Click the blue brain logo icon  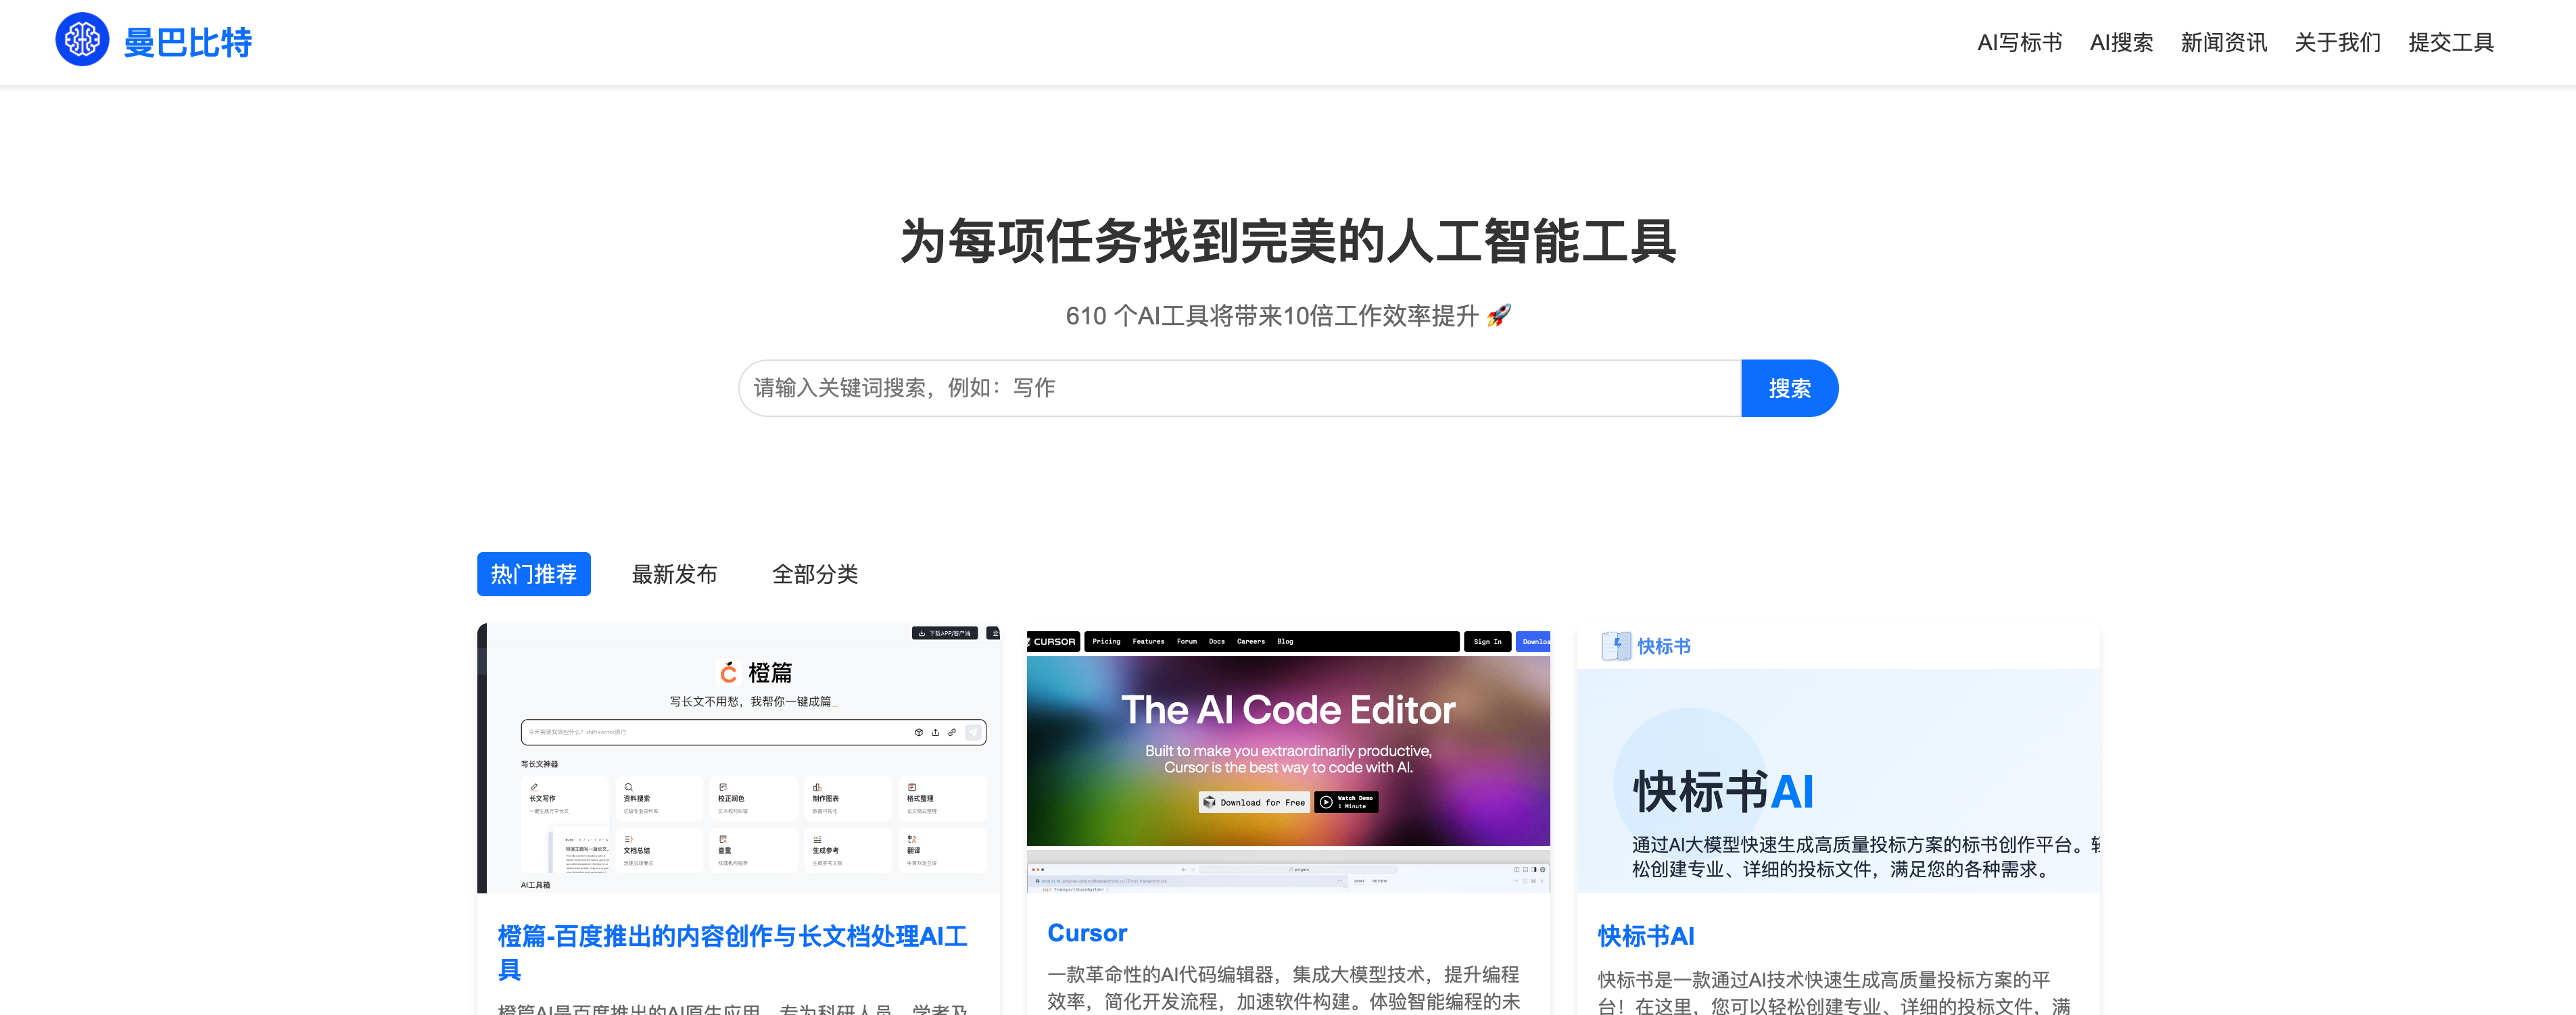(x=82, y=40)
